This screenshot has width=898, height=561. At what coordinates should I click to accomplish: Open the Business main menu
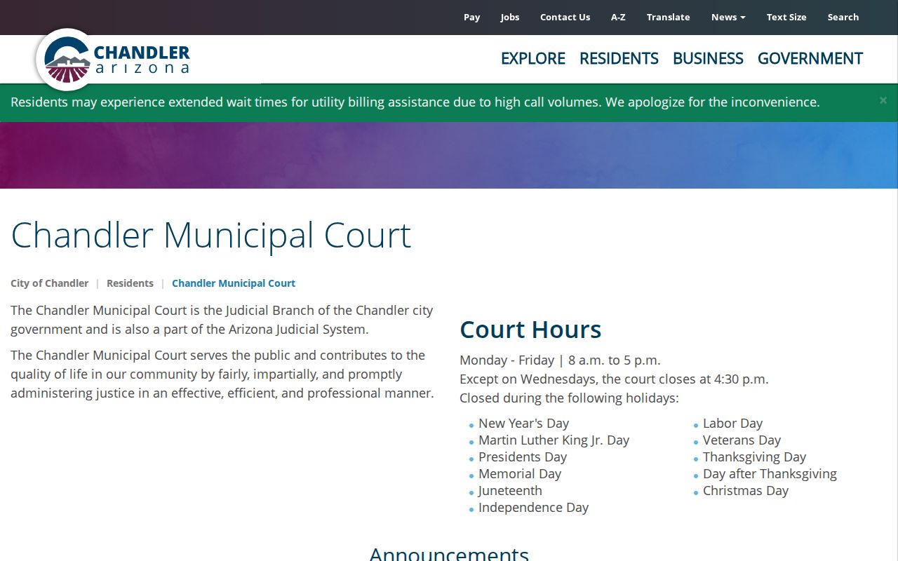click(x=708, y=59)
